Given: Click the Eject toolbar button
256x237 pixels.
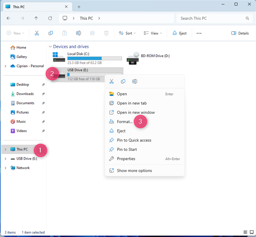Looking at the screenshot, I should 180,33.
